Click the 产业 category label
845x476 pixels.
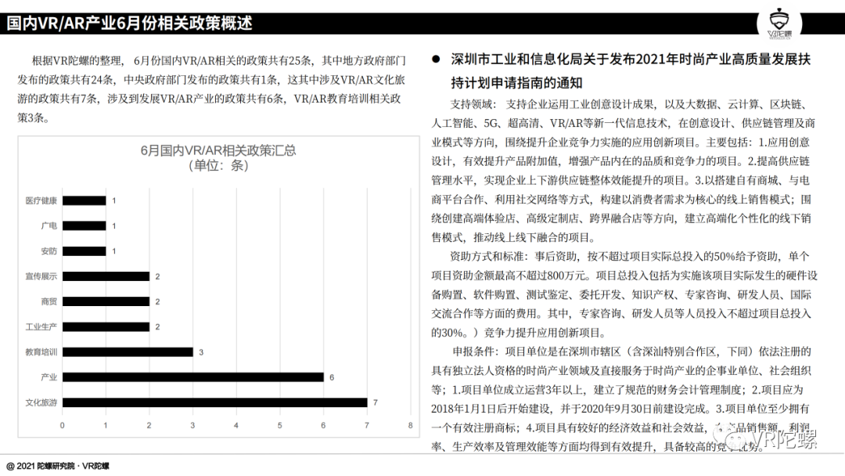[49, 377]
